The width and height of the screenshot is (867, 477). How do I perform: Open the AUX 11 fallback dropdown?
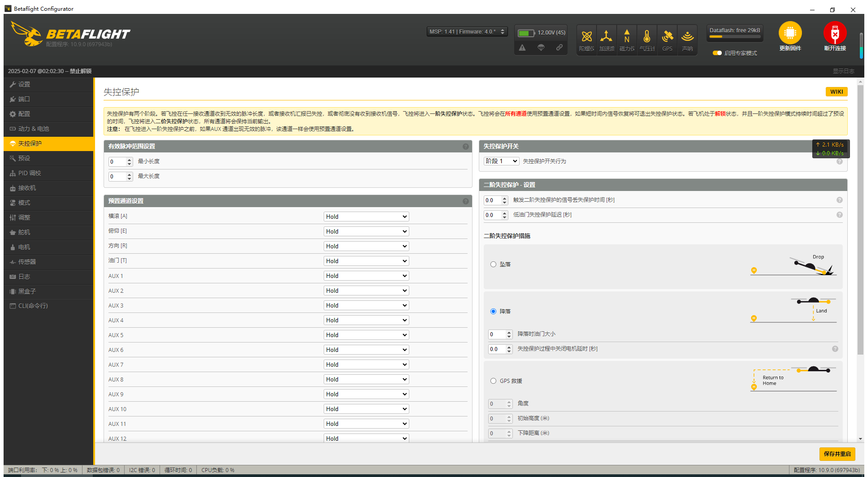tap(366, 424)
